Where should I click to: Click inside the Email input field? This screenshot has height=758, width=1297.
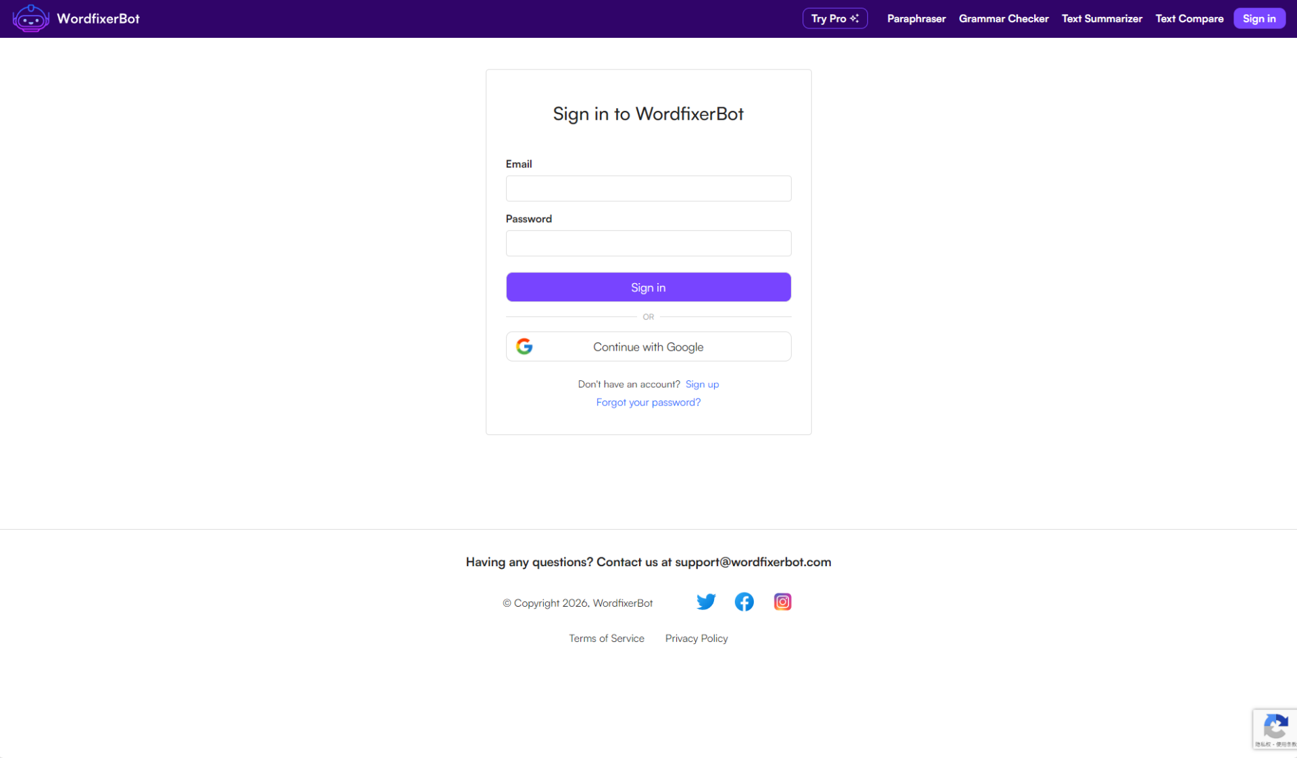point(648,188)
